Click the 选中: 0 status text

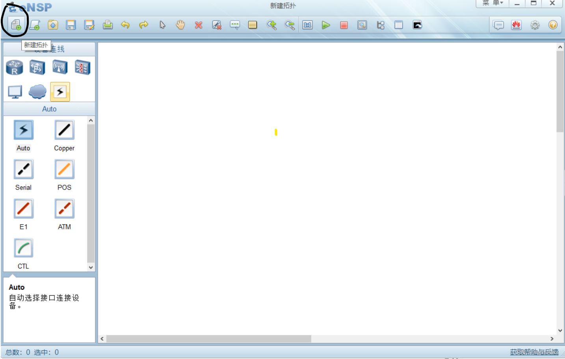(x=46, y=352)
